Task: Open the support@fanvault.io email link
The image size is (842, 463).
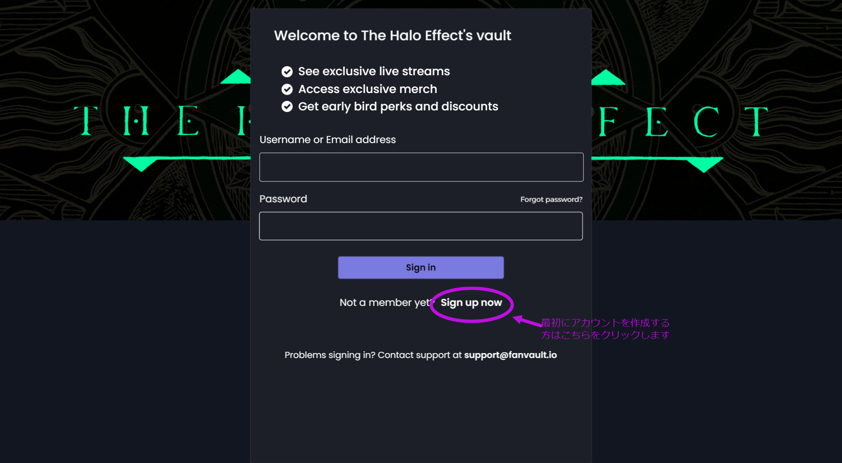Action: pos(510,355)
